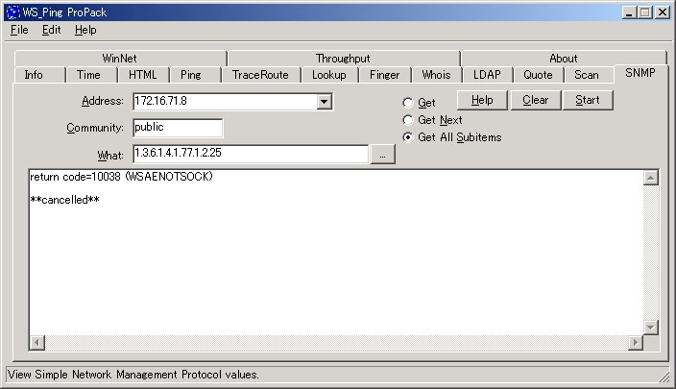
Task: Click the output scroll up arrow
Action: click(x=651, y=178)
